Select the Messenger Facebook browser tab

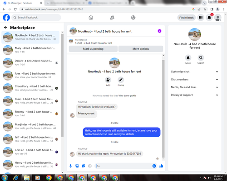point(23,3)
